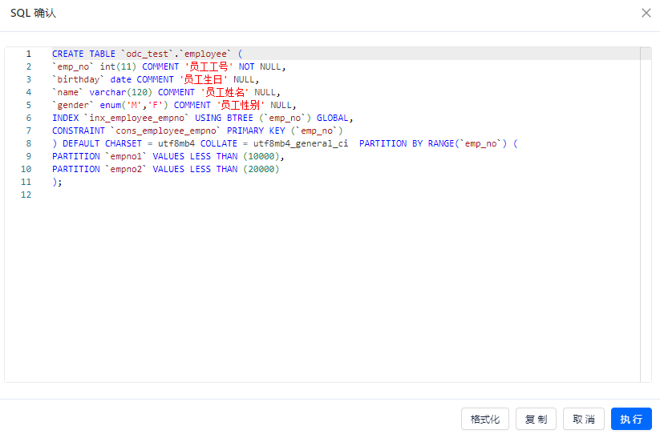Execute the SQL with 执行 button
The height and width of the screenshot is (434, 660).
pyautogui.click(x=631, y=419)
